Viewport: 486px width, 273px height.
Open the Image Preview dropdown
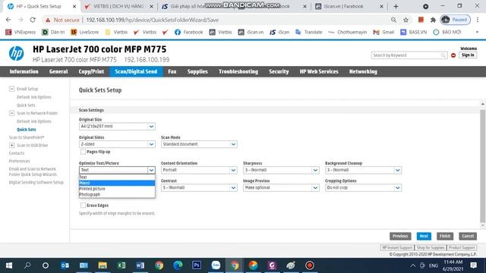click(x=281, y=187)
